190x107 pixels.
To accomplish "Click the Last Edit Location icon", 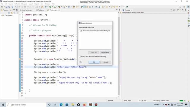I will tap(112, 7).
